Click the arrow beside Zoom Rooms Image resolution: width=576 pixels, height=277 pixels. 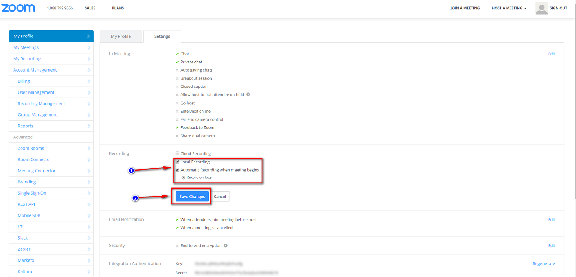click(89, 149)
